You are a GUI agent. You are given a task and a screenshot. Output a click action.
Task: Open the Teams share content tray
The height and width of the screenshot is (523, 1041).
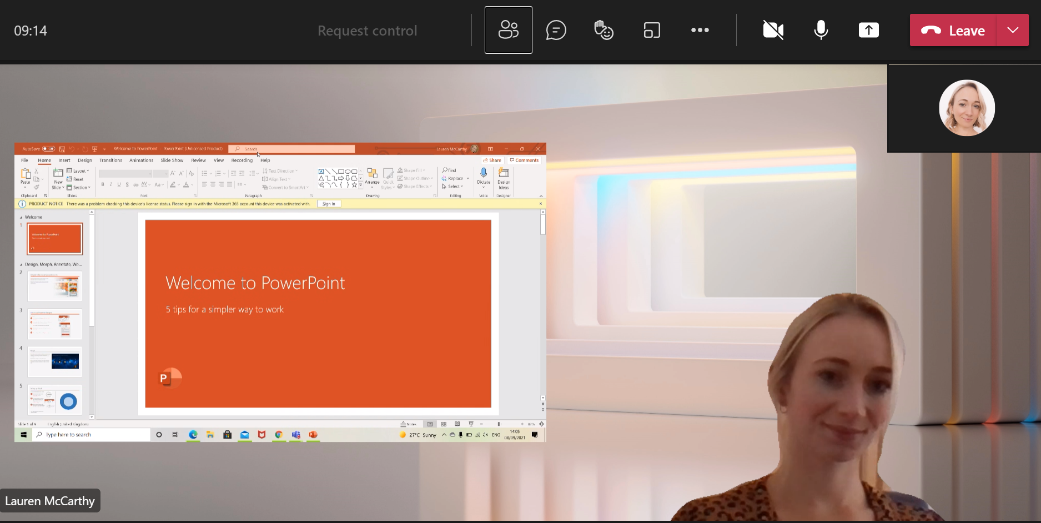868,30
